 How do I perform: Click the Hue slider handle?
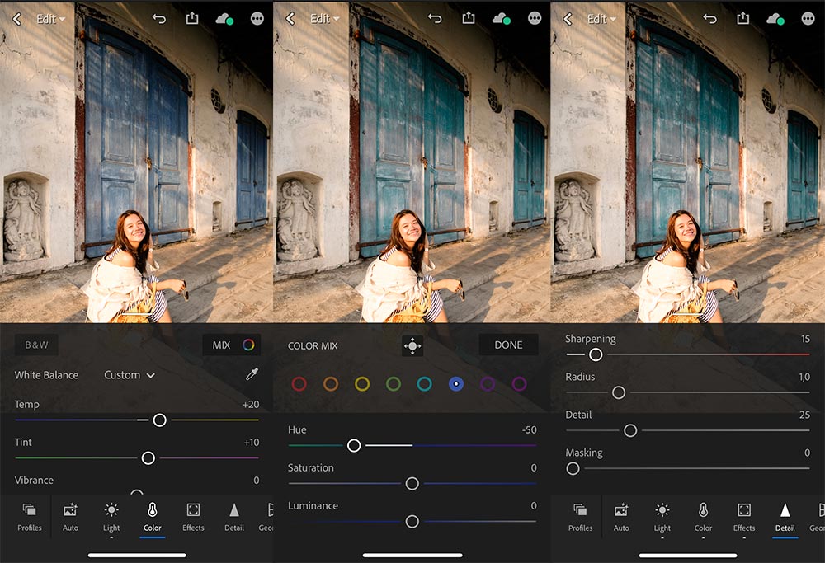[354, 445]
